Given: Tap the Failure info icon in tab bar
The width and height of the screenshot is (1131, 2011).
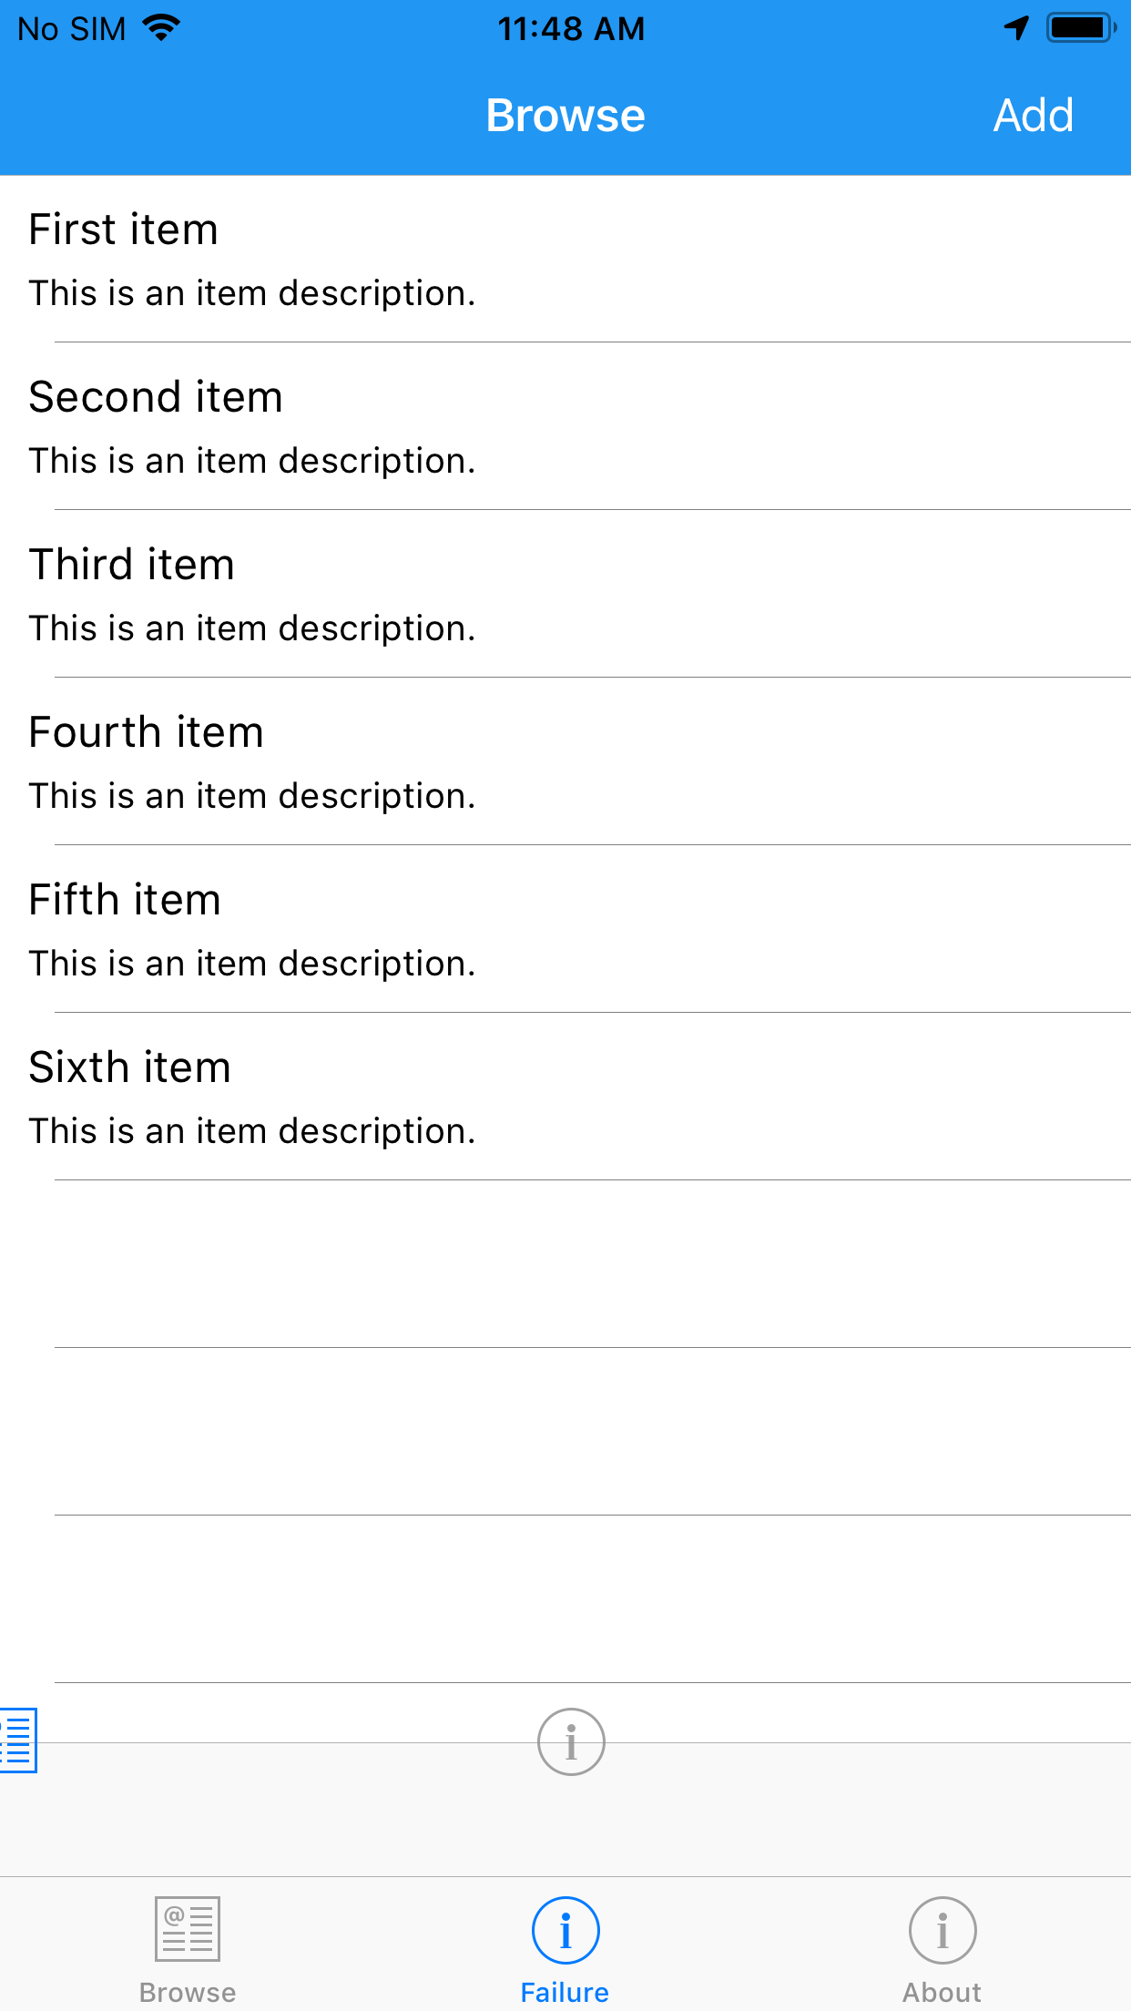Looking at the screenshot, I should click(564, 1928).
